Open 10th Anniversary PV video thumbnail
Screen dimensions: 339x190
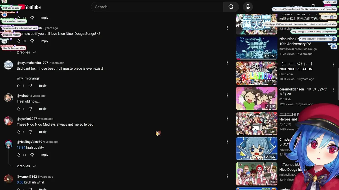coord(257,48)
